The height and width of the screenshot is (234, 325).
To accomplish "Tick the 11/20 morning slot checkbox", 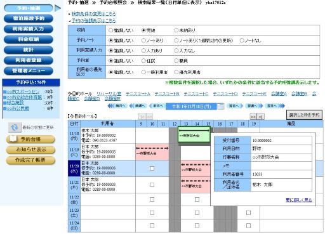I will (152, 168).
